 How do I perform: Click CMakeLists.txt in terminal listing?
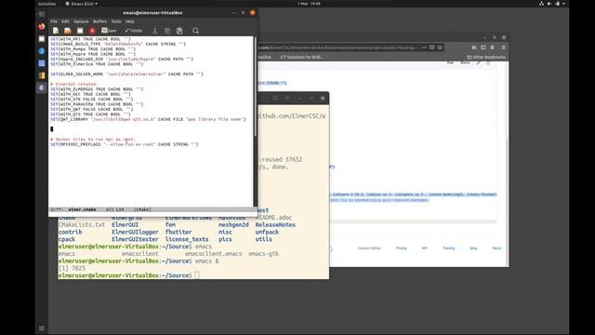[82, 225]
